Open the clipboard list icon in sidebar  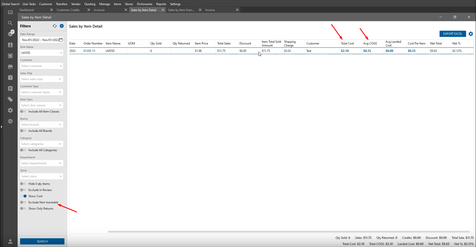pos(10,88)
